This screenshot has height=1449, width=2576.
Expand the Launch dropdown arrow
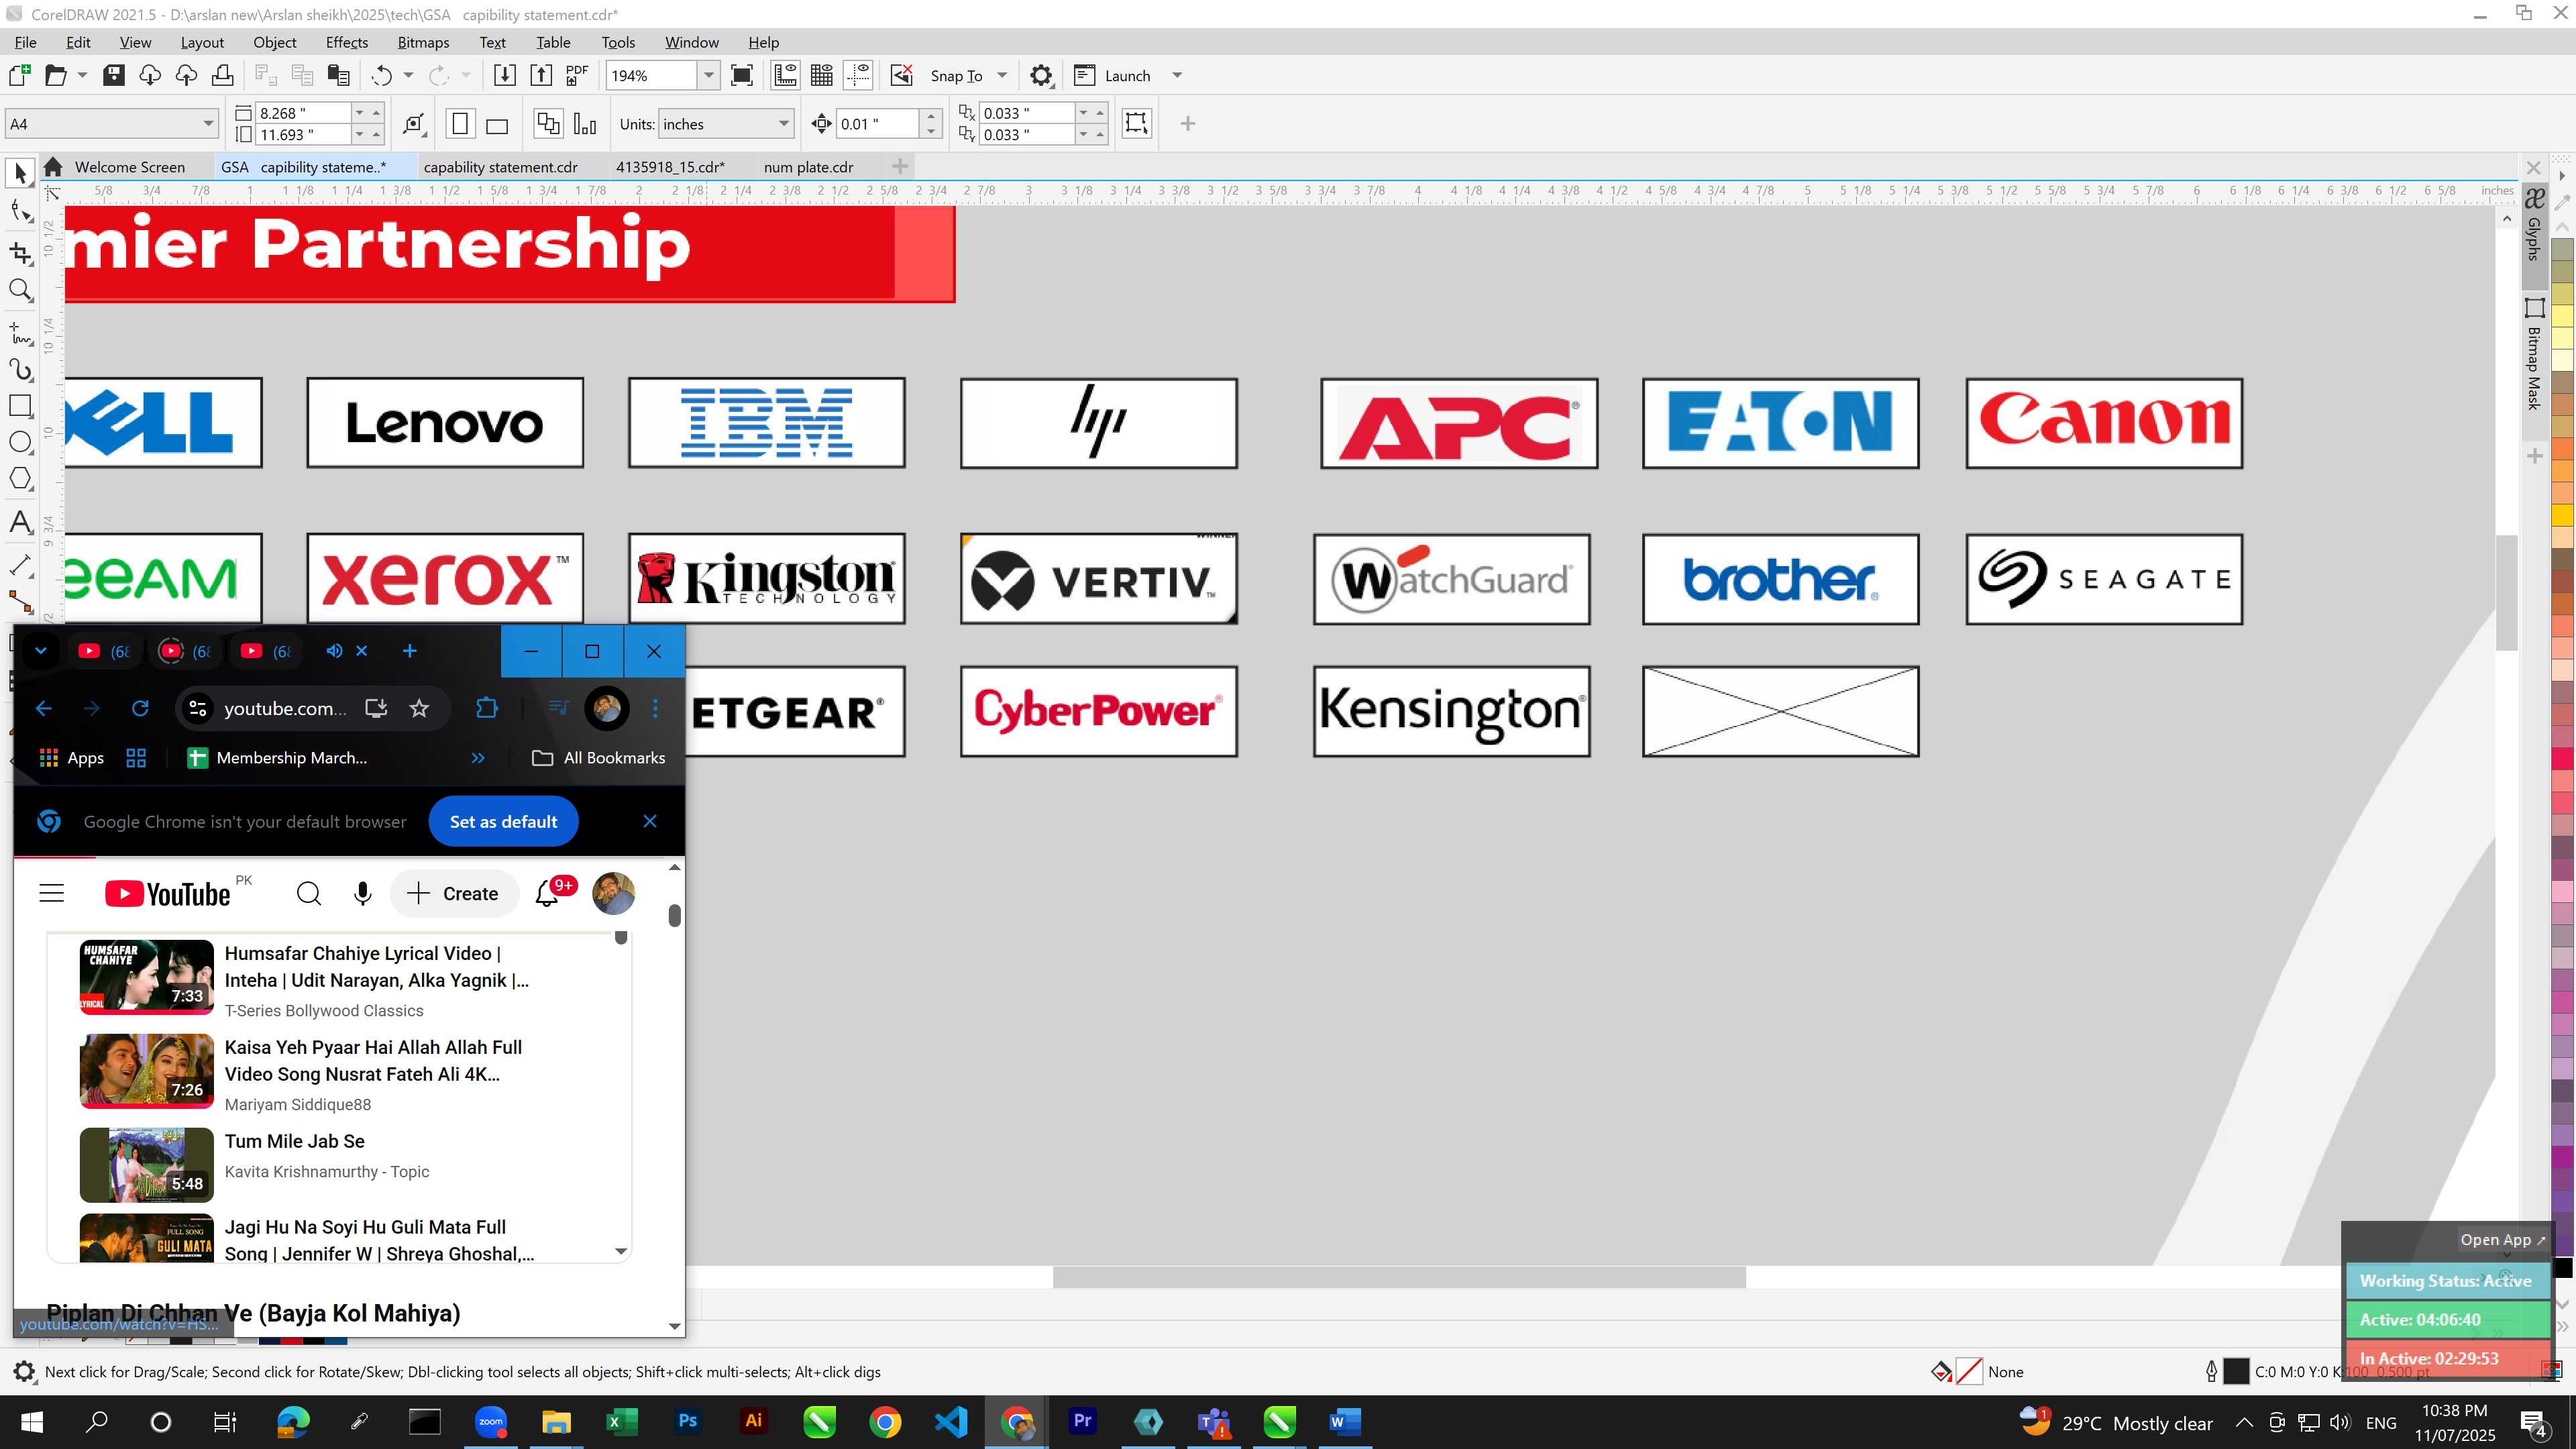1177,75
